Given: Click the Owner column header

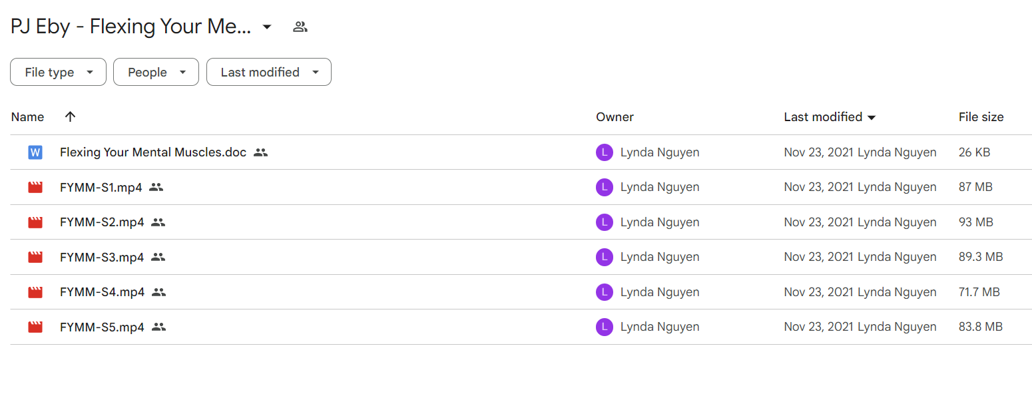Looking at the screenshot, I should tap(615, 117).
